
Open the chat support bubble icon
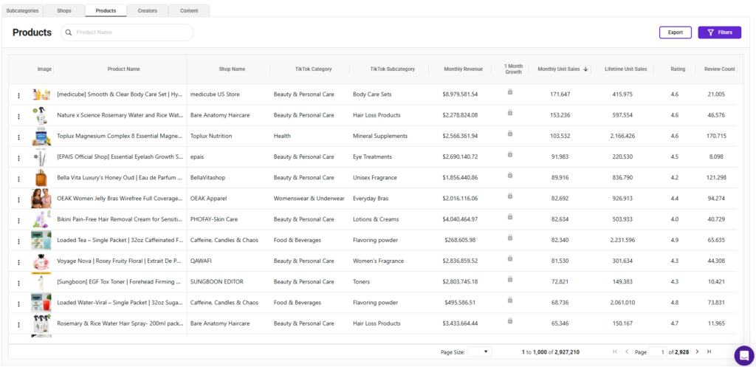[x=744, y=355]
